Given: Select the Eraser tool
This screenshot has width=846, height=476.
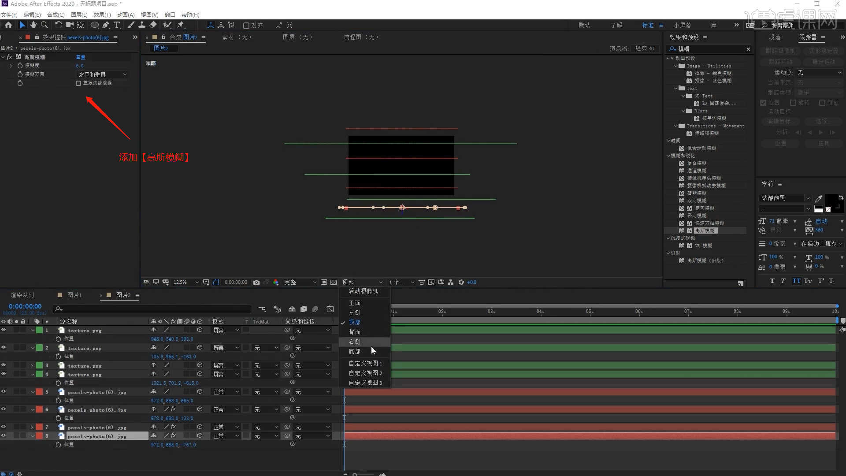Looking at the screenshot, I should pos(153,25).
